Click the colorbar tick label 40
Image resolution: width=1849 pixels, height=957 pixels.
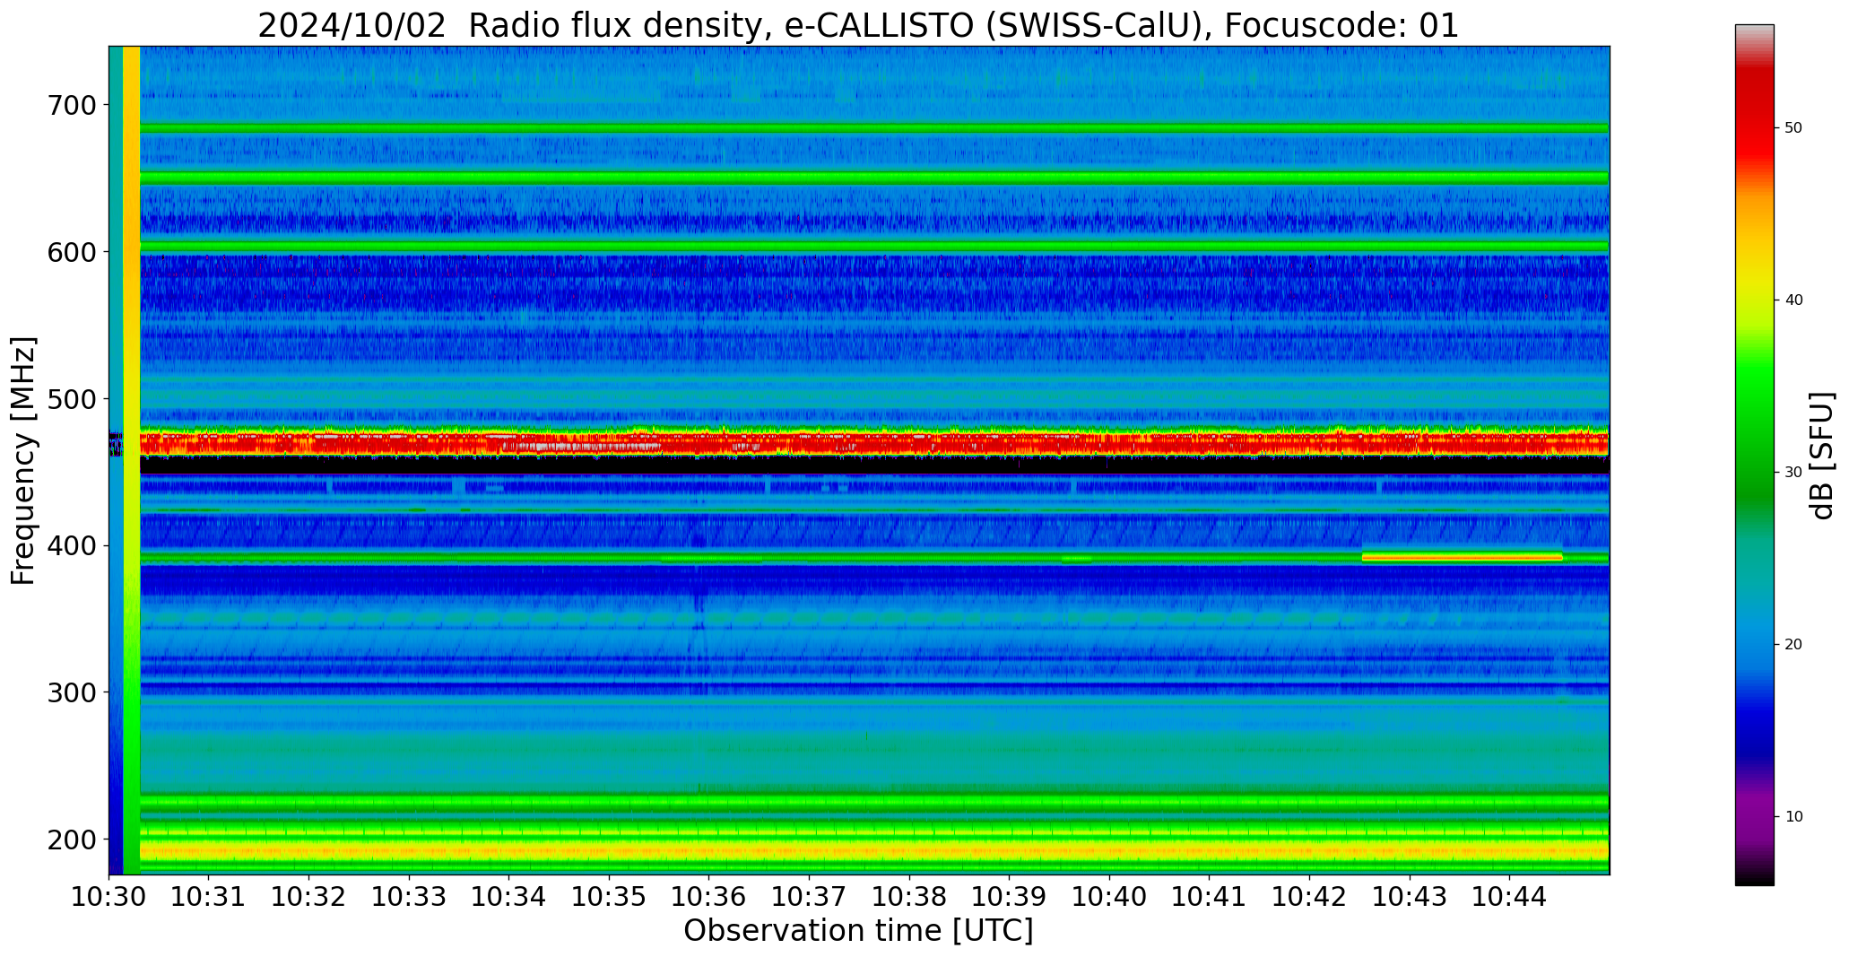(x=1793, y=300)
